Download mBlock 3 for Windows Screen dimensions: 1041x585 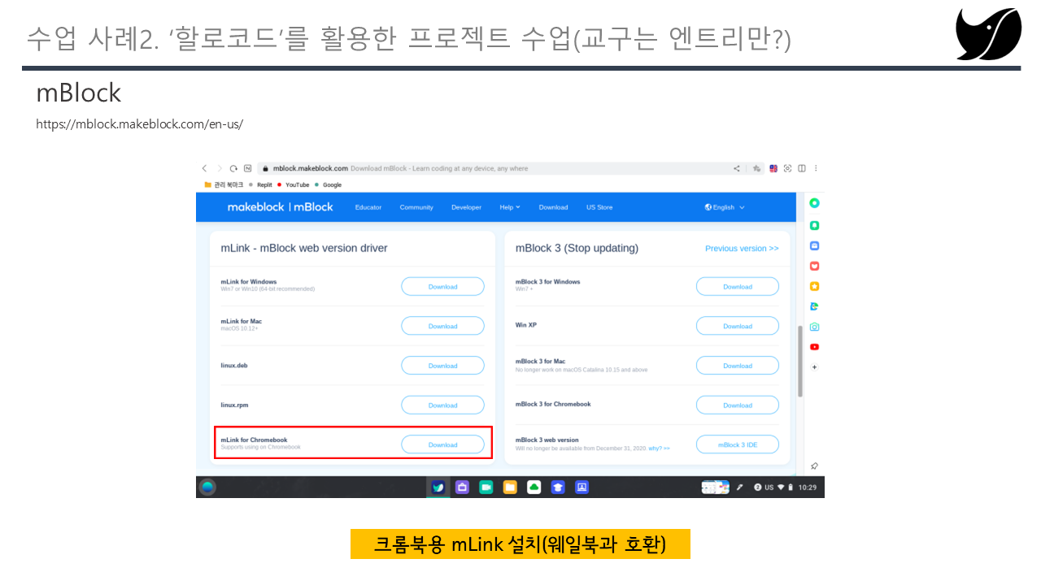click(738, 287)
